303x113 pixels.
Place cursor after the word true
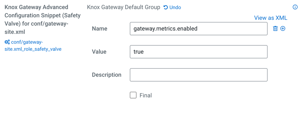[x=144, y=52]
